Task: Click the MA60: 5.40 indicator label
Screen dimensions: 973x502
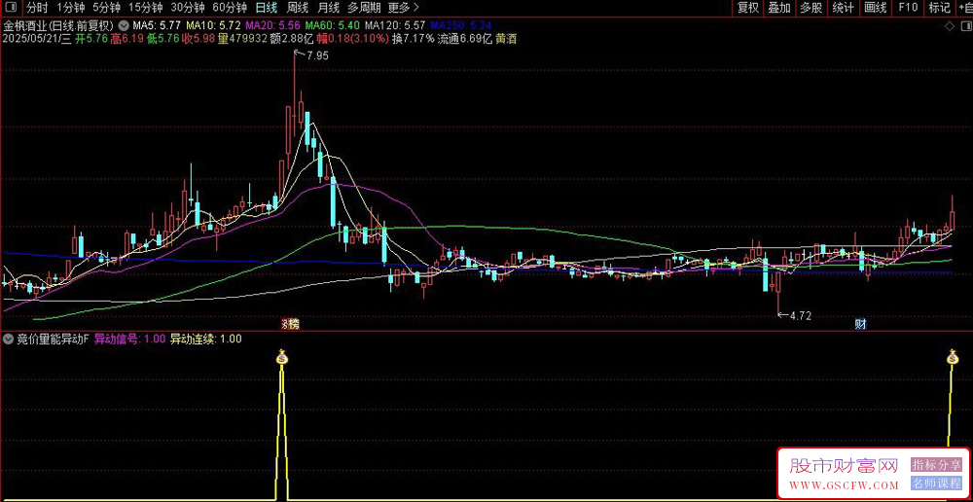Action: click(333, 26)
